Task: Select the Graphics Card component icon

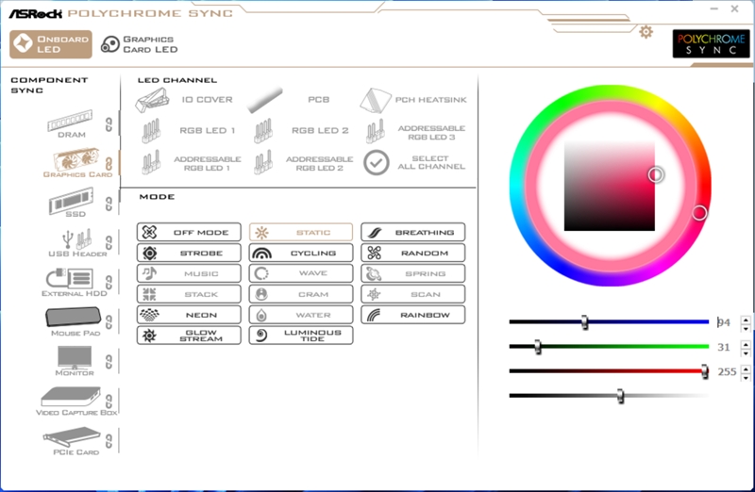Action: (x=76, y=158)
